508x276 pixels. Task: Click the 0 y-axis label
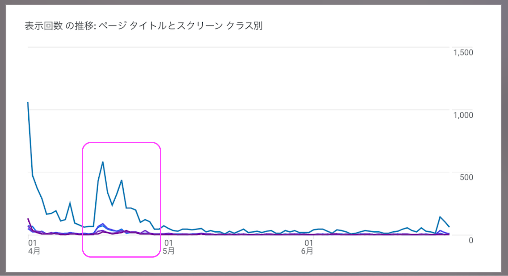point(471,240)
